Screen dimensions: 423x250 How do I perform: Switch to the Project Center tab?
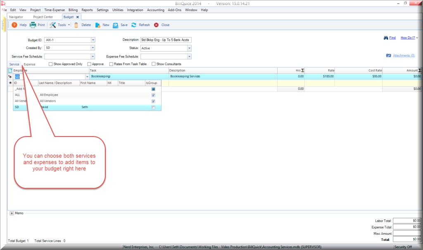(43, 17)
